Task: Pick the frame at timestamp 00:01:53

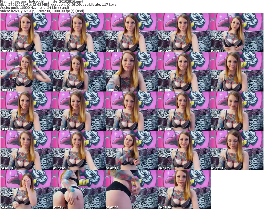Action: click(x=237, y=111)
